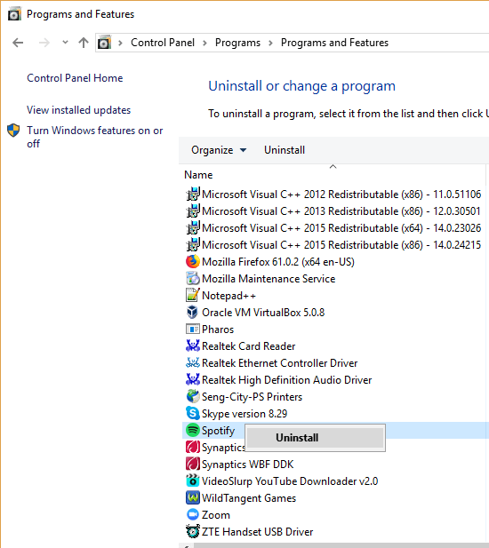Click the Pharos program icon
This screenshot has width=489, height=548.
coord(193,329)
